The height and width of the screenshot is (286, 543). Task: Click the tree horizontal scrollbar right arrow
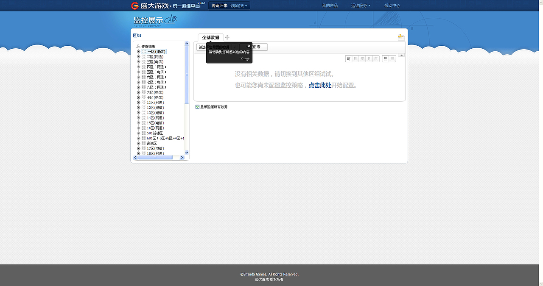click(182, 158)
